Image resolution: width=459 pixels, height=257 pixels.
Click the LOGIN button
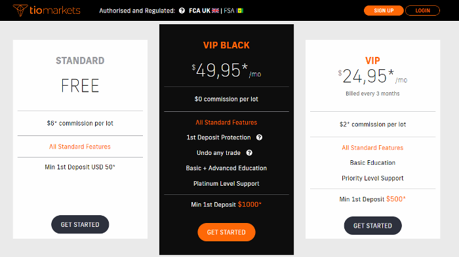[x=422, y=10]
